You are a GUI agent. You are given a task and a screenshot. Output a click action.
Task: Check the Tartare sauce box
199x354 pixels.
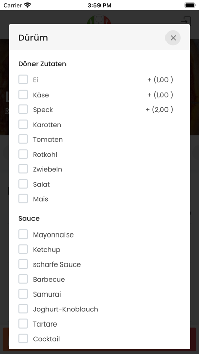pyautogui.click(x=23, y=324)
